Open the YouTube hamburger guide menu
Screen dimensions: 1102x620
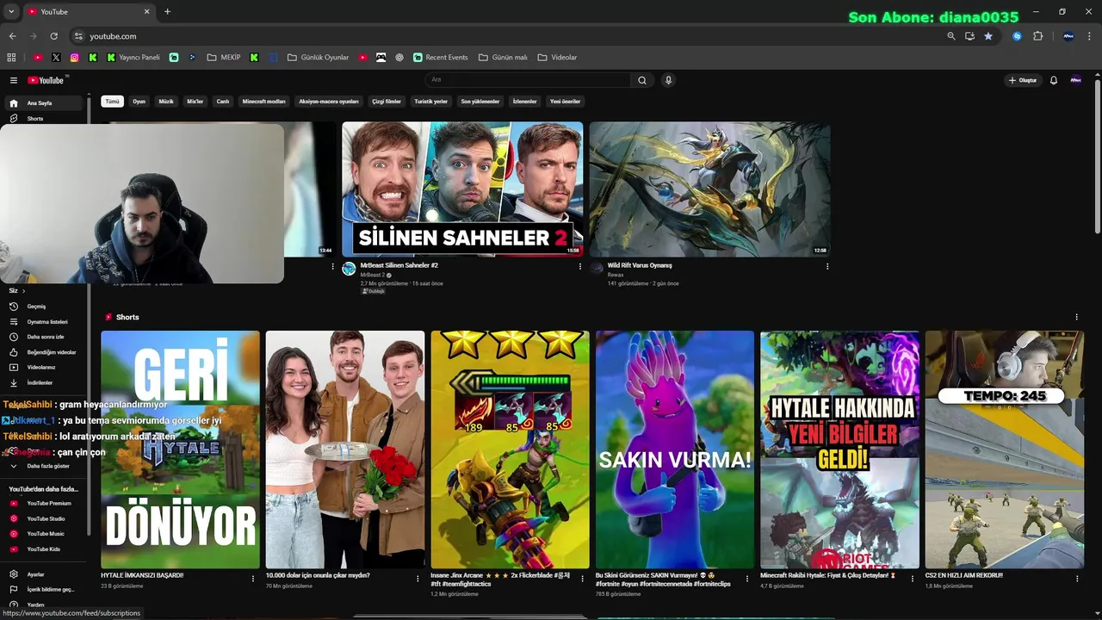point(14,80)
